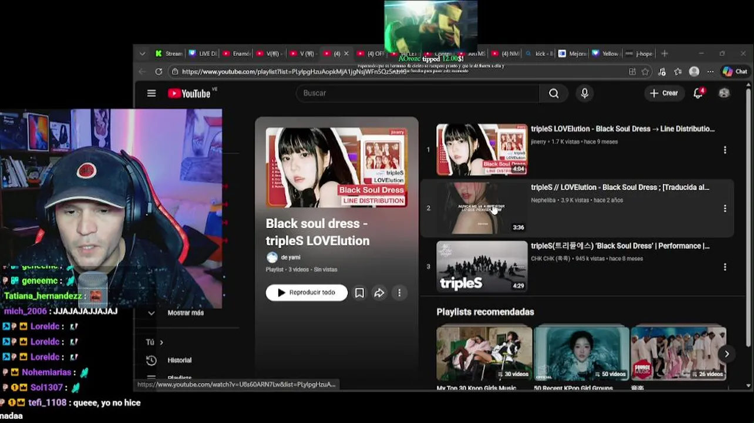The height and width of the screenshot is (423, 754).
Task: Open the YouTube account avatar menu
Action: pyautogui.click(x=724, y=93)
